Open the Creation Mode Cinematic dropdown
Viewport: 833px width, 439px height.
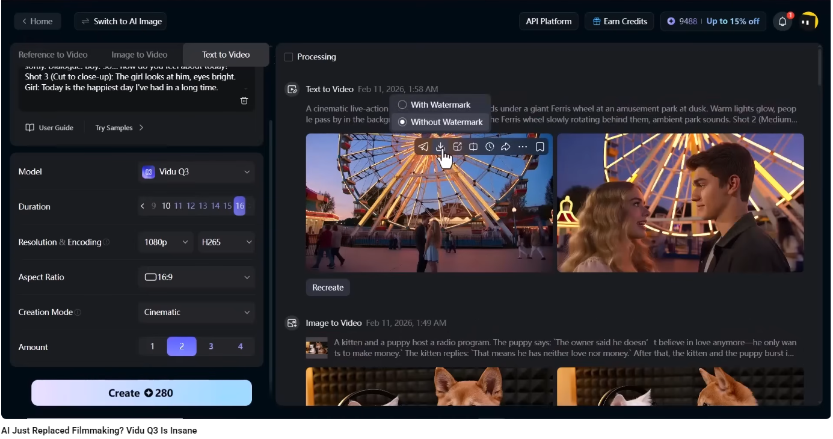click(196, 313)
